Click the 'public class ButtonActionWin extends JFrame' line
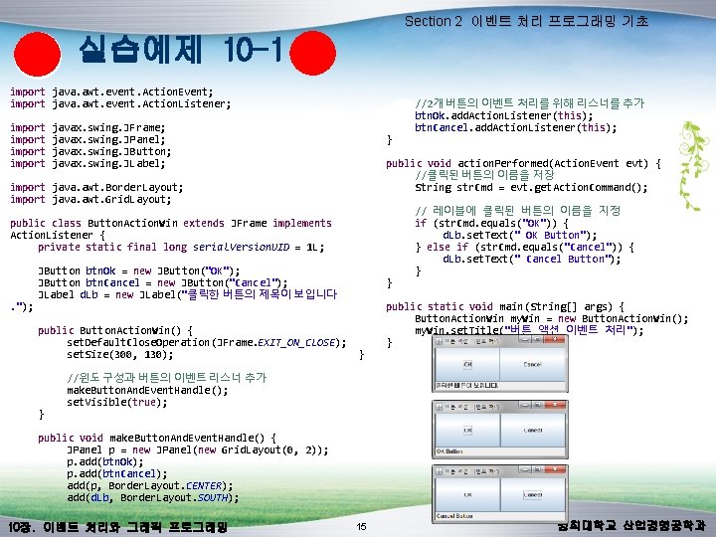The width and height of the screenshot is (716, 537). pyautogui.click(x=171, y=224)
